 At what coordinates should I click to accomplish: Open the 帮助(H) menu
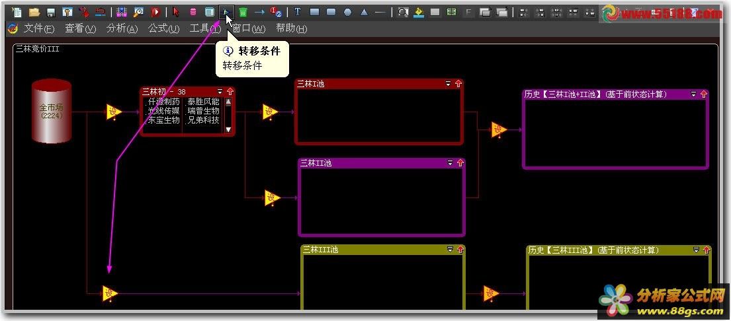(291, 29)
